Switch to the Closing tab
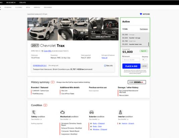 pos(19,7)
